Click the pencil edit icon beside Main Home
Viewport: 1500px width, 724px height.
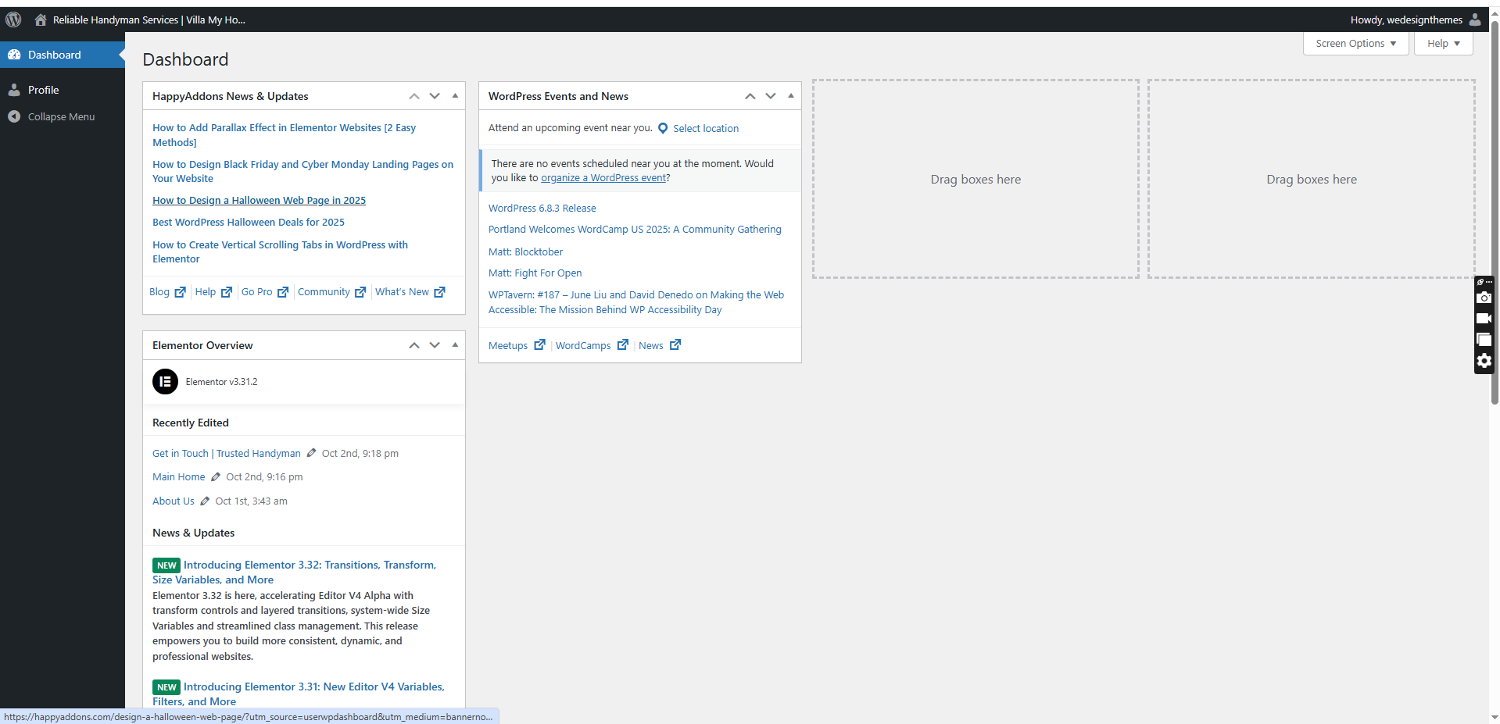tap(216, 477)
